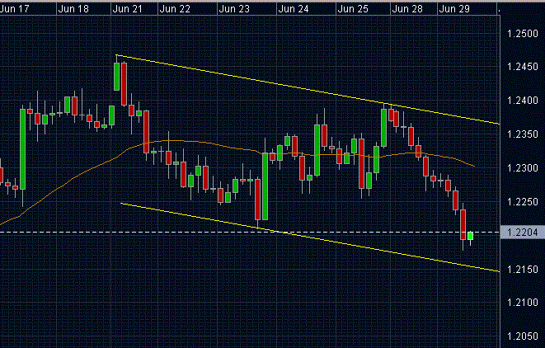The width and height of the screenshot is (545, 348).
Task: Click the highest green candle at Jun 21 open
Action: pyautogui.click(x=116, y=77)
